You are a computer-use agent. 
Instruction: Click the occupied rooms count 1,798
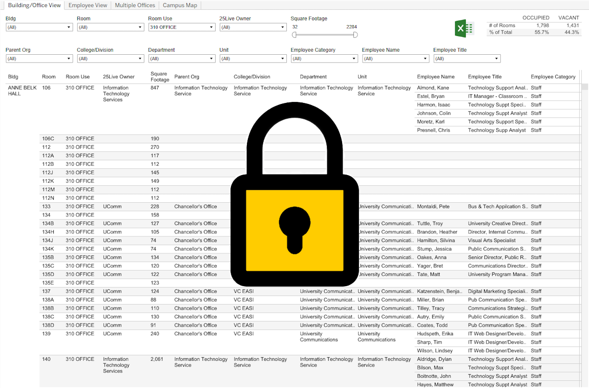[542, 26]
